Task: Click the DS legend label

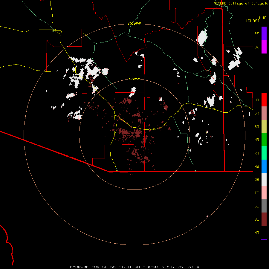Action: pos(257,180)
